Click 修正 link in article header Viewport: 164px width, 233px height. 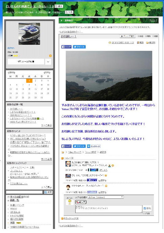tap(140, 36)
